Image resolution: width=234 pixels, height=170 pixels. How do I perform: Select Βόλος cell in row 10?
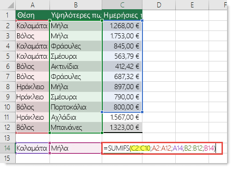pos(32,107)
